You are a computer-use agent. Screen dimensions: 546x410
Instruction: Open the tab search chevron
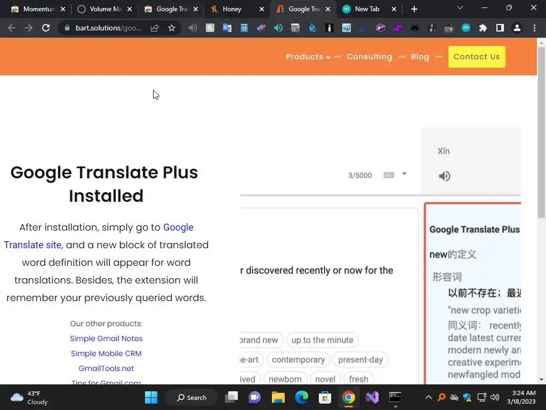tap(460, 7)
